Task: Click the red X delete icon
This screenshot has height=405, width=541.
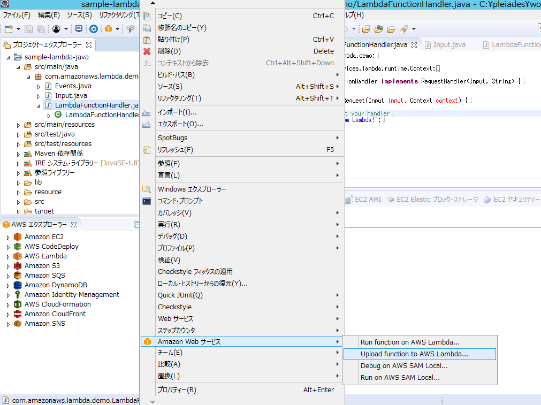Action: click(147, 51)
